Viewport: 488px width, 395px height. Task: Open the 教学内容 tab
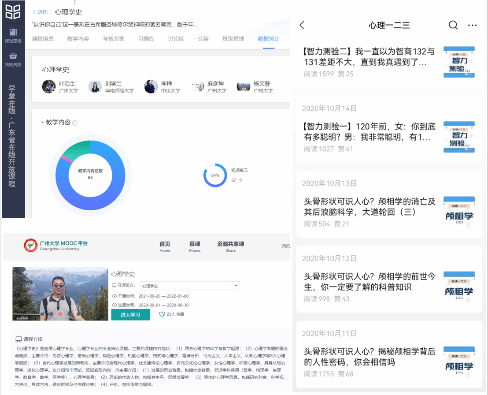pyautogui.click(x=78, y=39)
